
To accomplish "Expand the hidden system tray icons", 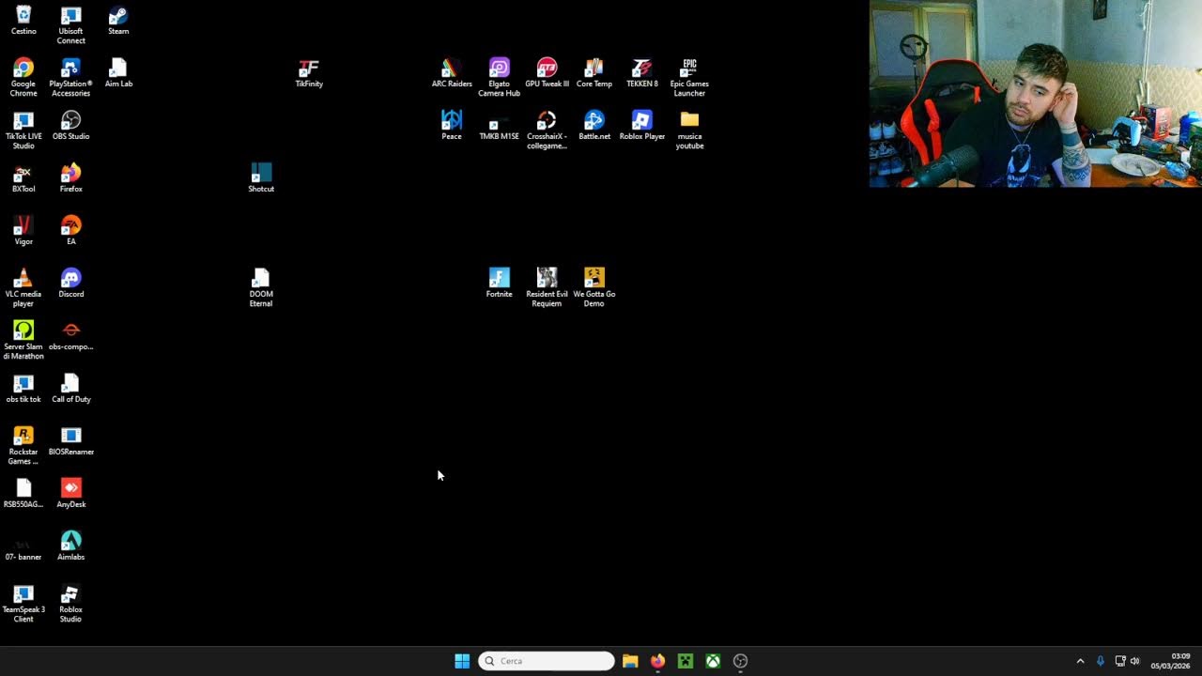I will (1080, 661).
